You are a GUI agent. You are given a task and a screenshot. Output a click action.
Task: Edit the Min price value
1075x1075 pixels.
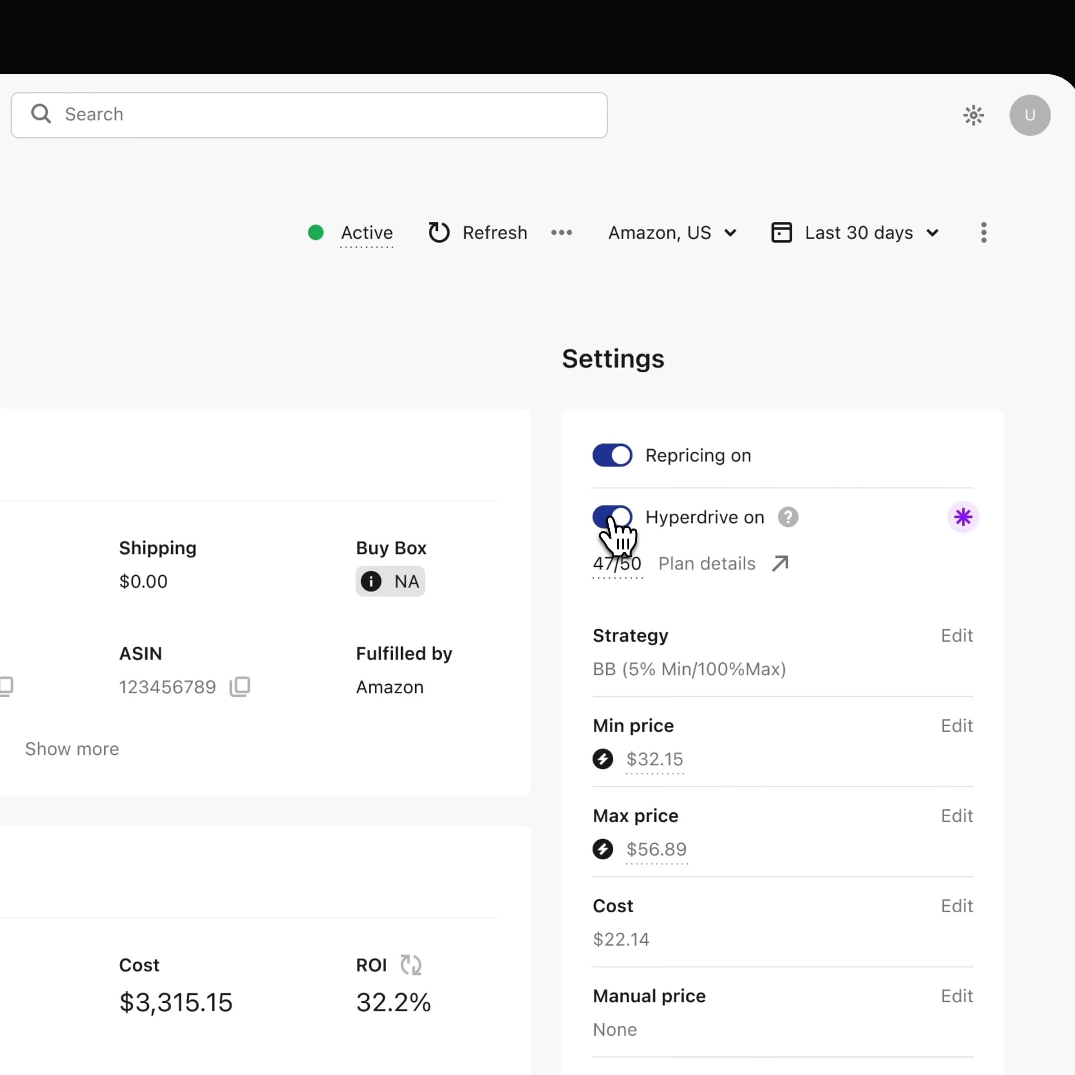coord(956,726)
